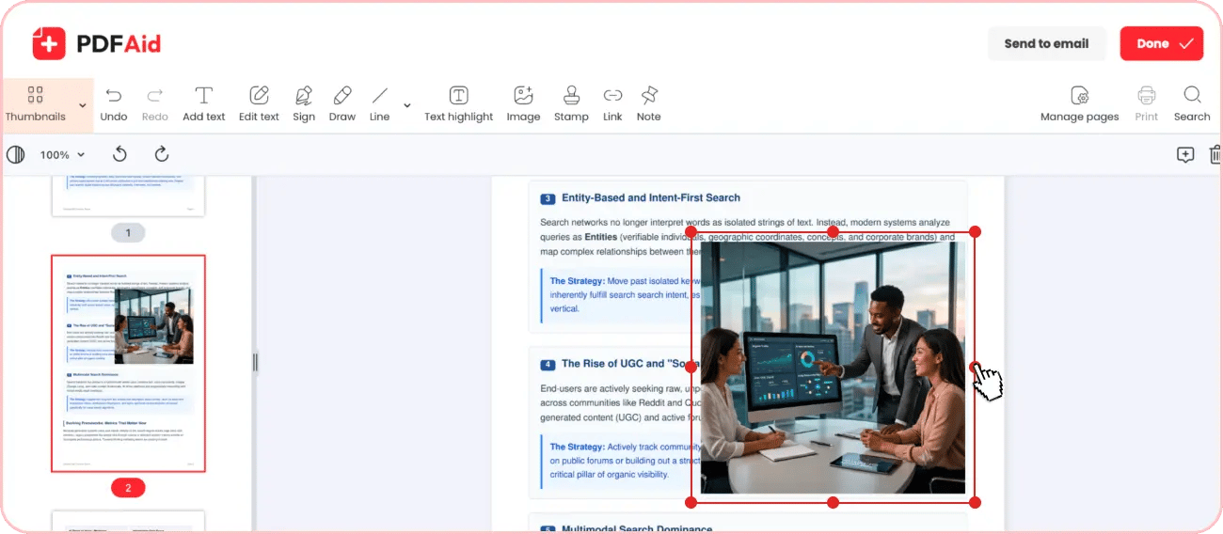Select the Edit text tool

(x=259, y=104)
